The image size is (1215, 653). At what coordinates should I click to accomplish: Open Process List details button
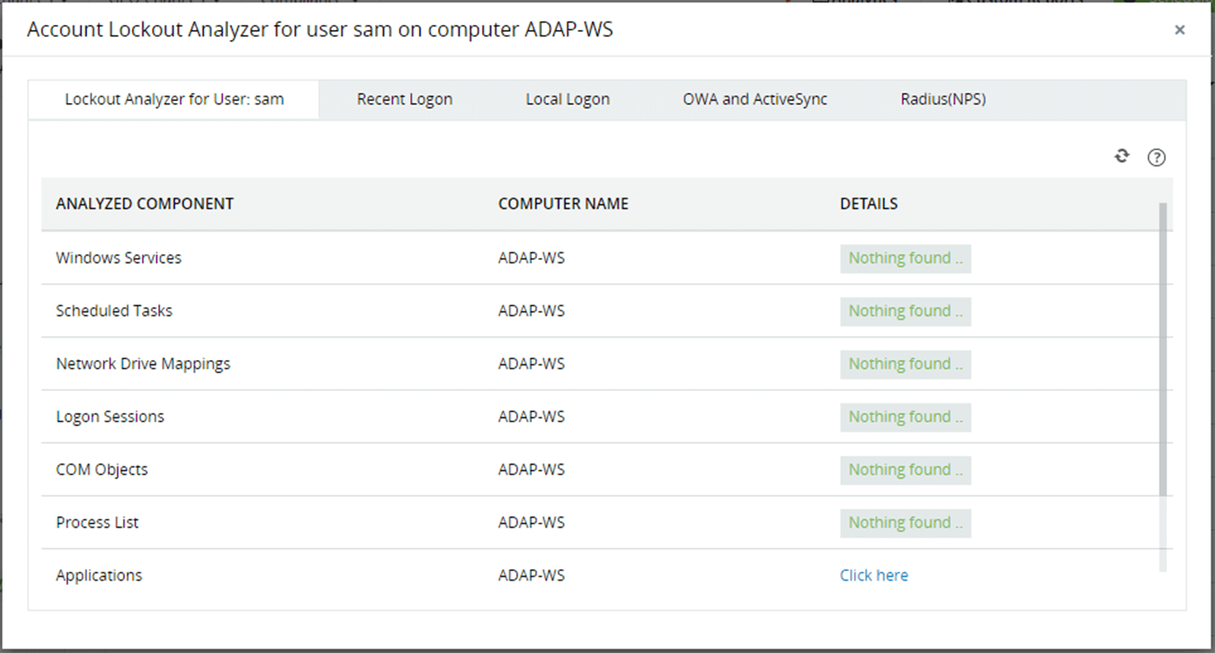click(x=905, y=523)
